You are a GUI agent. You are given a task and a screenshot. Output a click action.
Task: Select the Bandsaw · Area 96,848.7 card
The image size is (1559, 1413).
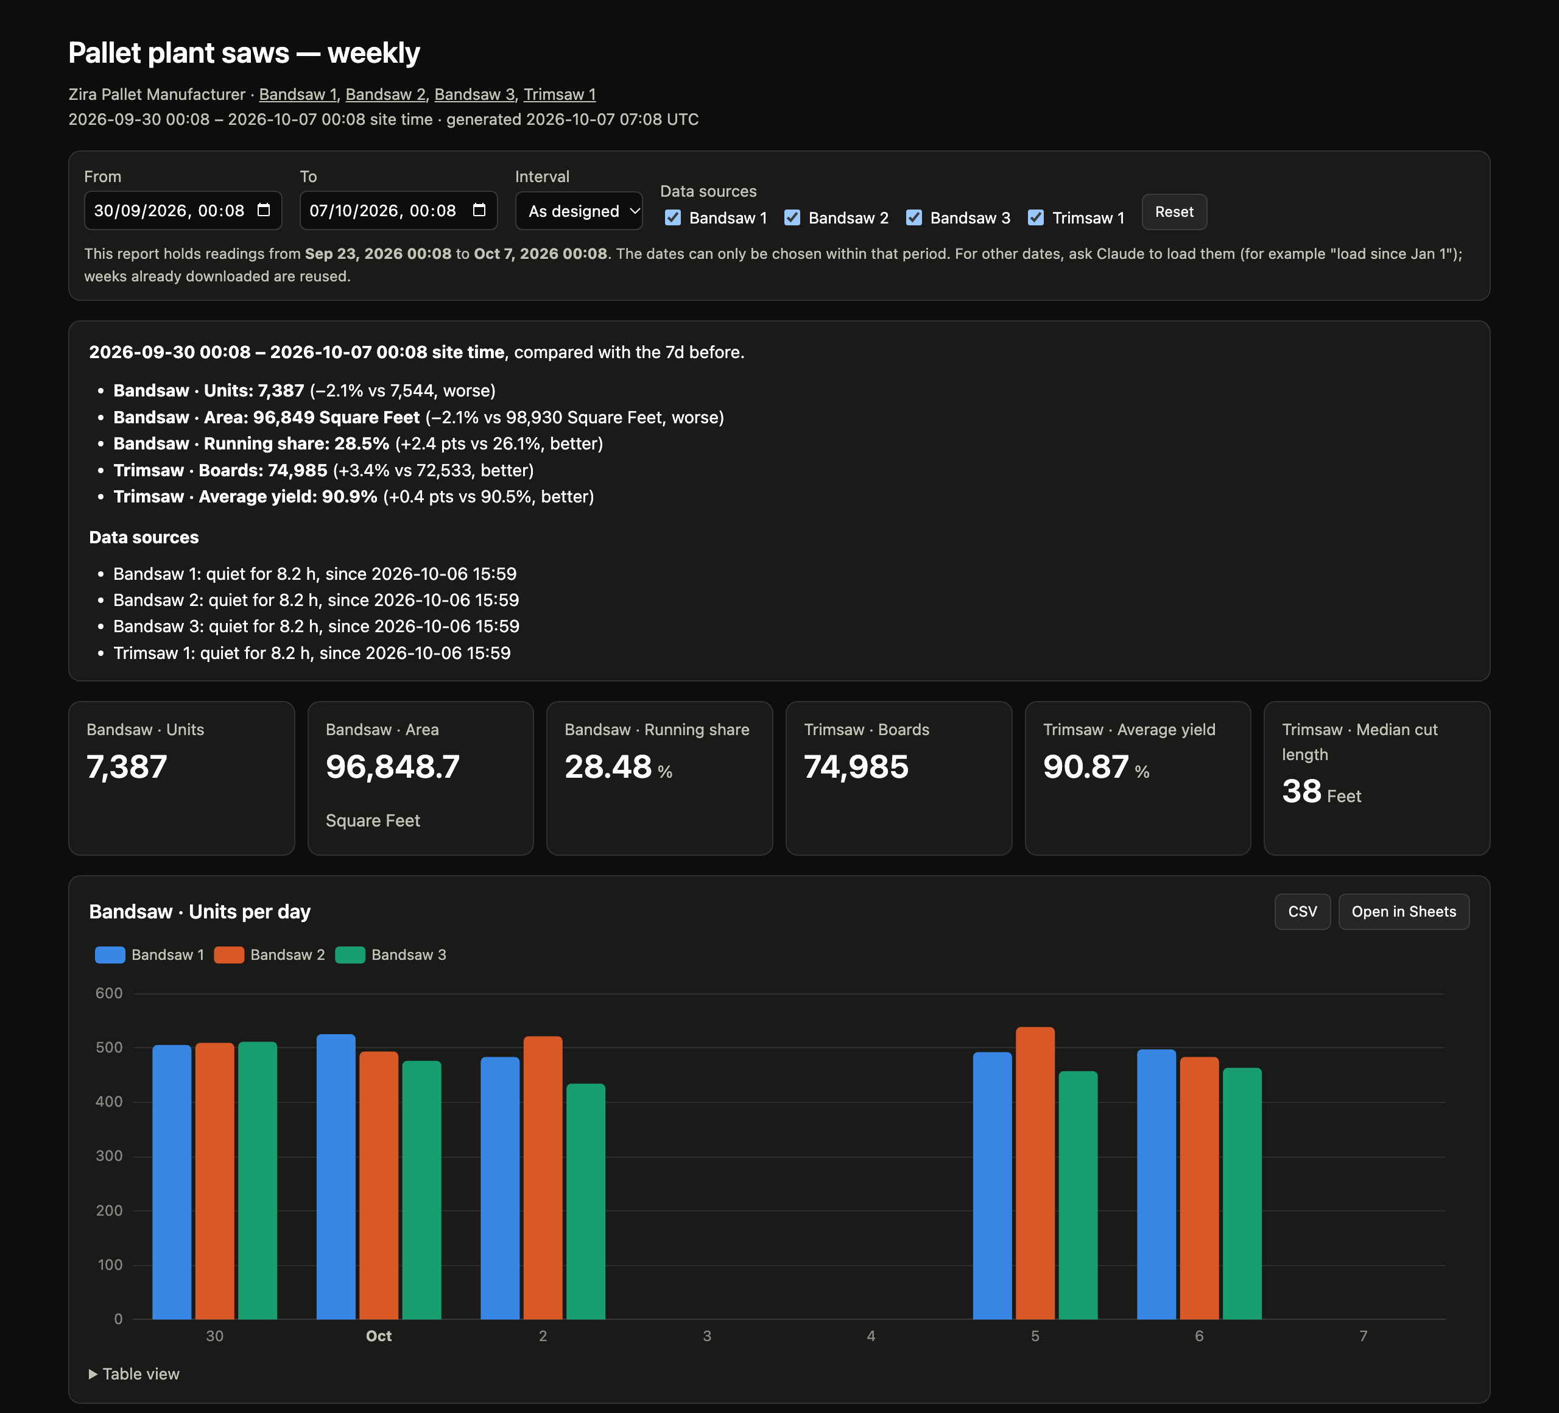[421, 778]
